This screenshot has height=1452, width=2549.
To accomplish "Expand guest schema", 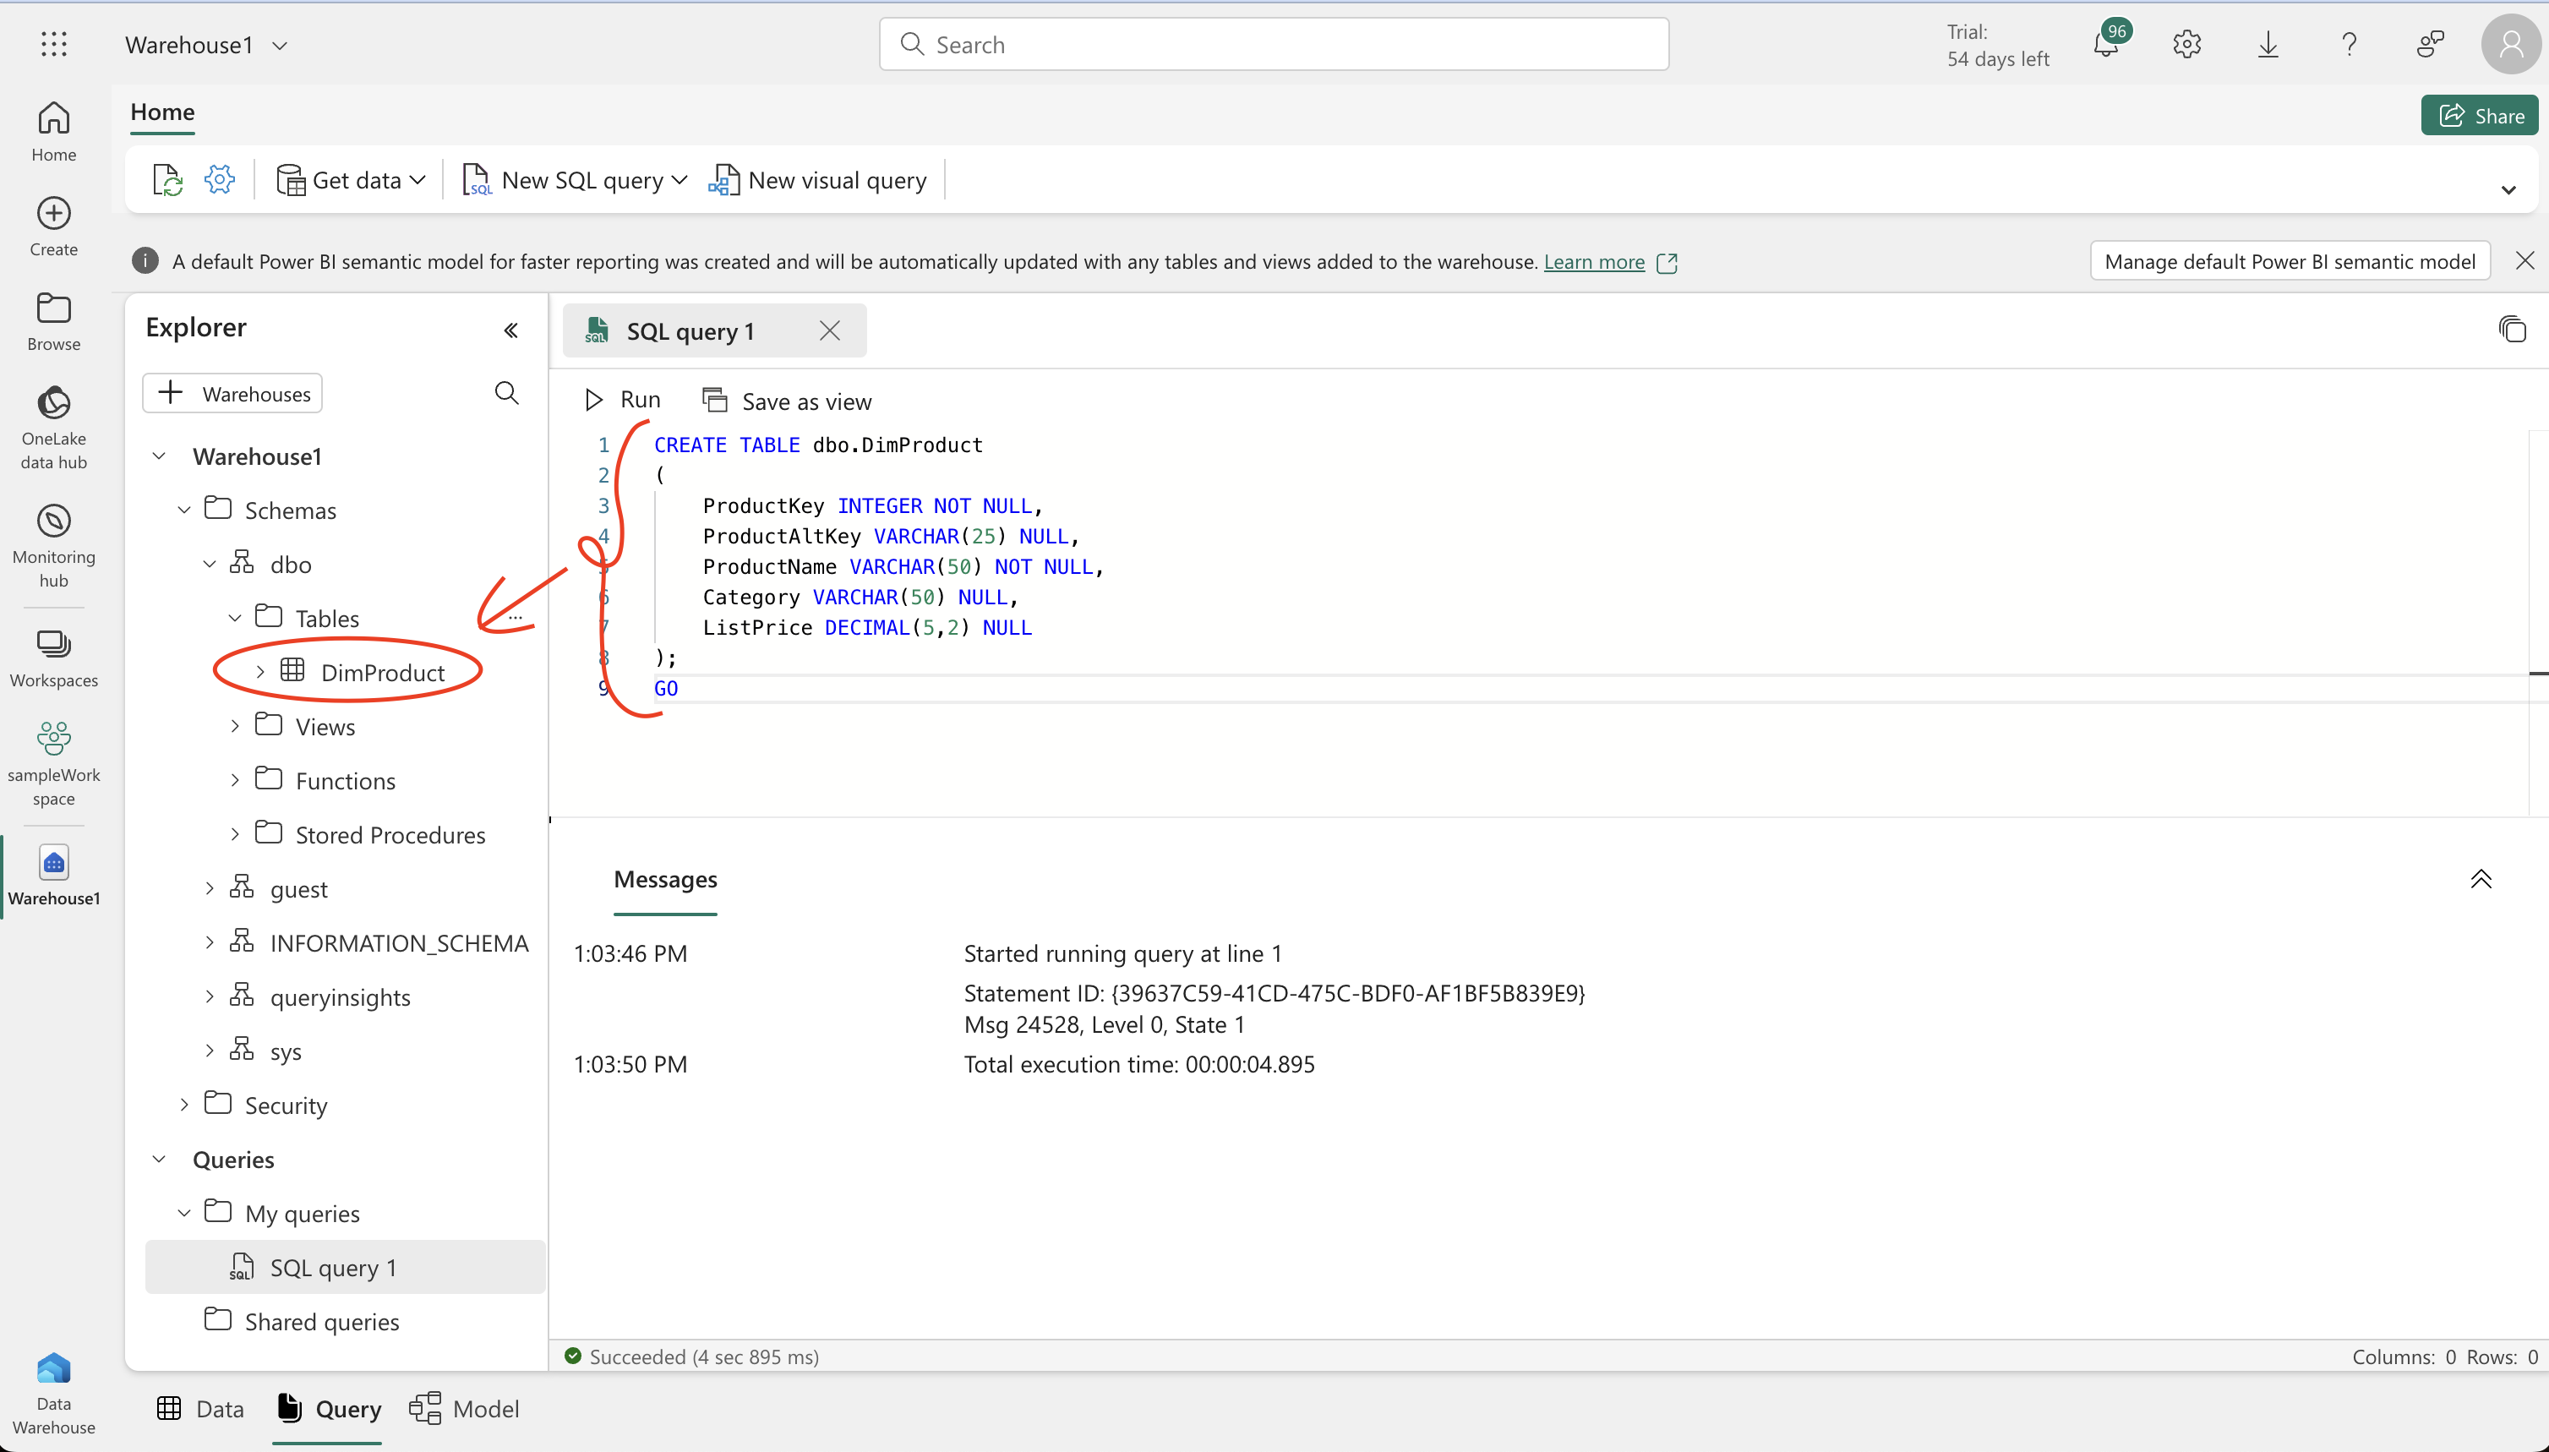I will pos(210,887).
